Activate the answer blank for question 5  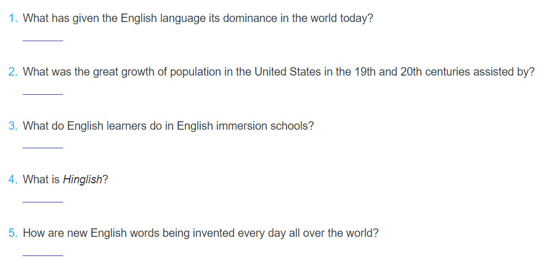click(x=43, y=253)
